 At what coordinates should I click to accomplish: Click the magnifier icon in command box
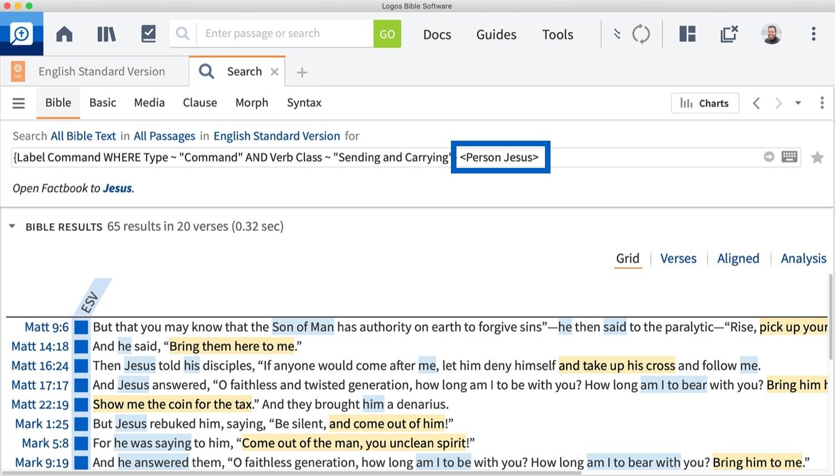[183, 34]
